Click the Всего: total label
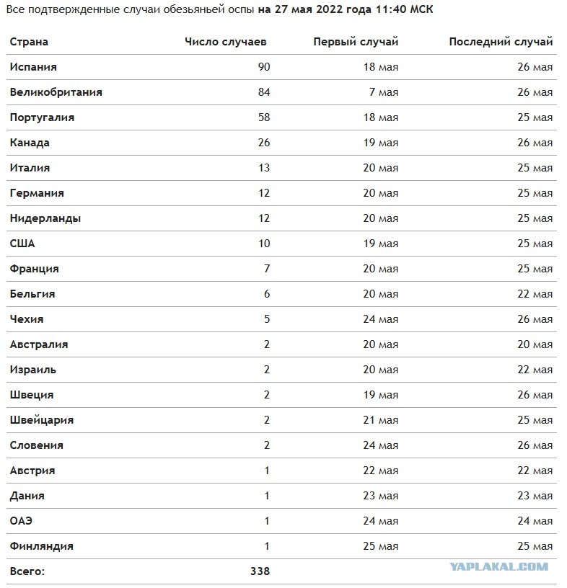This screenshot has width=567, height=588. (x=27, y=571)
